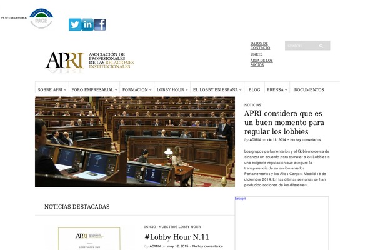The image size is (375, 250).
Task: Expand the Lobby Hour menu
Action: (172, 90)
